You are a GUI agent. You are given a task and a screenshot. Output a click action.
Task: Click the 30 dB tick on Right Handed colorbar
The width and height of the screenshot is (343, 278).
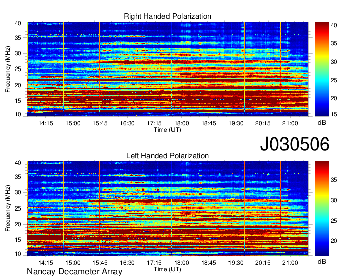point(334,62)
